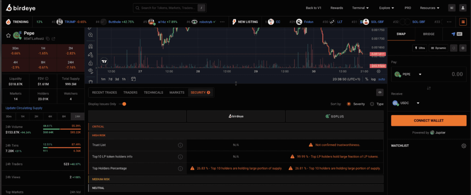Add Pepe to favorites with star icon
The image size is (471, 195).
(8, 35)
